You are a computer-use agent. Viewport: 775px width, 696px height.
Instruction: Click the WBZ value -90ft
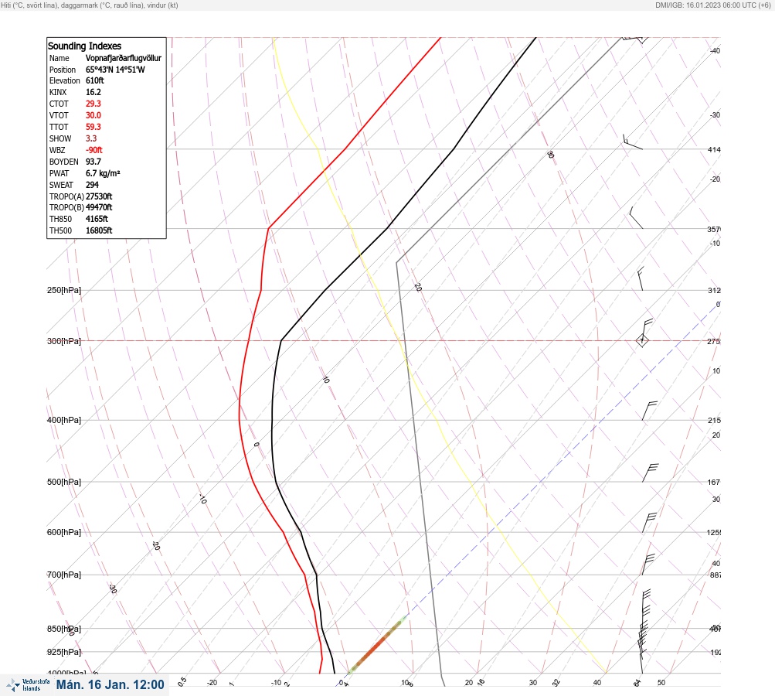pyautogui.click(x=94, y=150)
